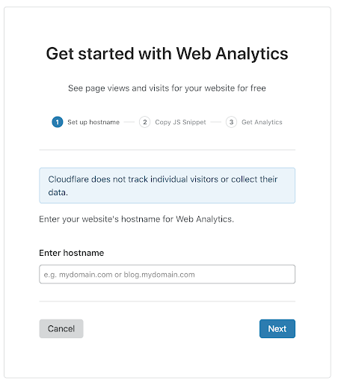Click the connector line between steps 1 and 2
Image resolution: width=338 pixels, height=383 pixels.
129,122
